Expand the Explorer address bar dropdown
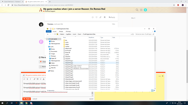 pos(131,34)
